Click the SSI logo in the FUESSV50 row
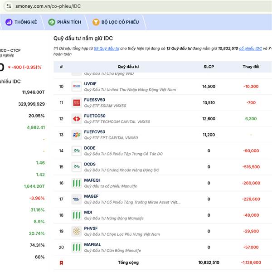Screen dimensions: 272x272 (x=77, y=102)
